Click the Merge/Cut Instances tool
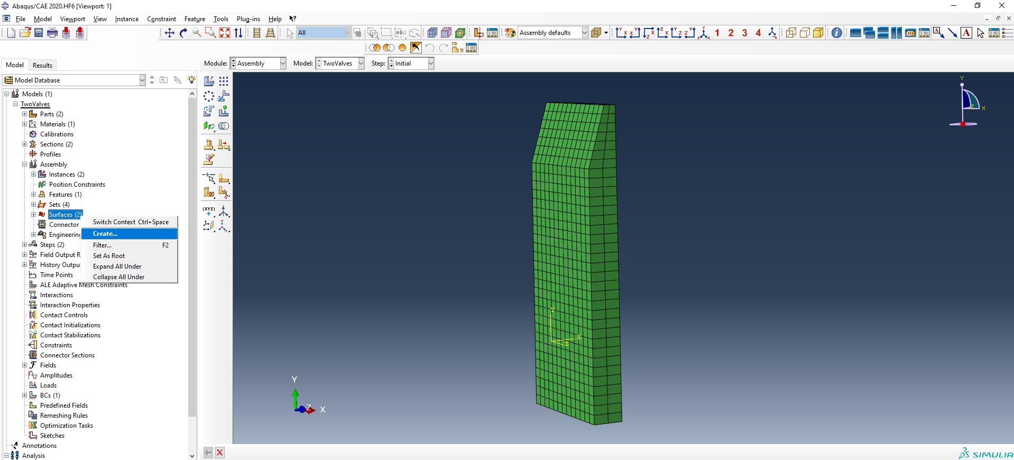 tap(224, 126)
